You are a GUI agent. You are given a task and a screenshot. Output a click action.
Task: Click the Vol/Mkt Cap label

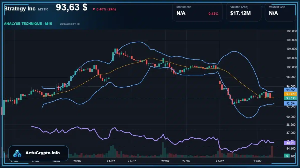coord(277,7)
